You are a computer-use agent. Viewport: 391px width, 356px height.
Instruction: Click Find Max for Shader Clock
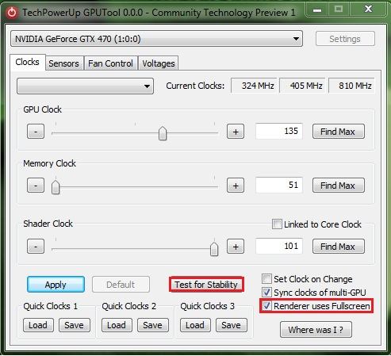(339, 247)
